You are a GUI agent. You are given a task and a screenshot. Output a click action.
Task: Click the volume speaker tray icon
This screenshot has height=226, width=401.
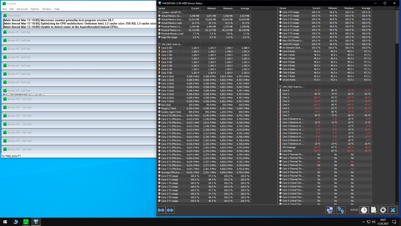point(373,222)
